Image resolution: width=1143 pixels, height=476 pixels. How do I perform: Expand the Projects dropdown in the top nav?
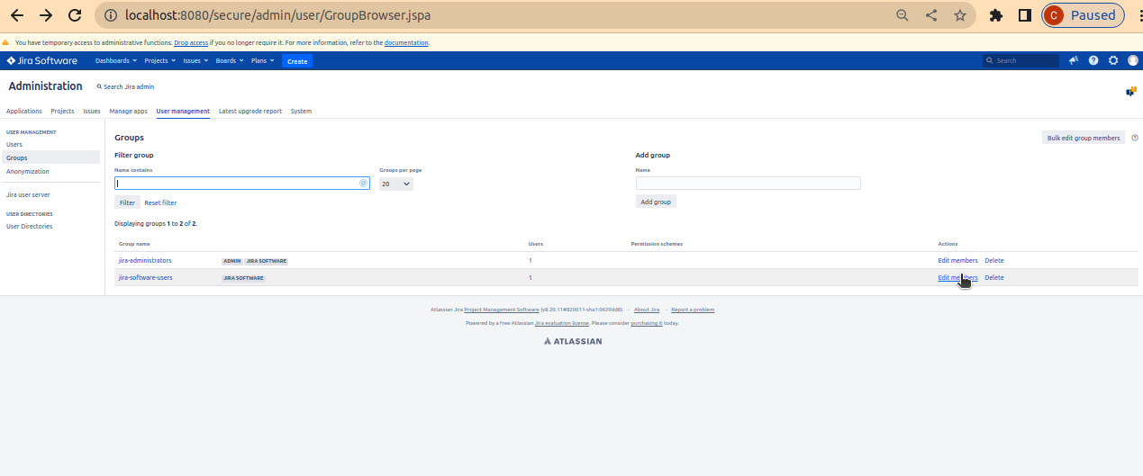click(x=159, y=61)
